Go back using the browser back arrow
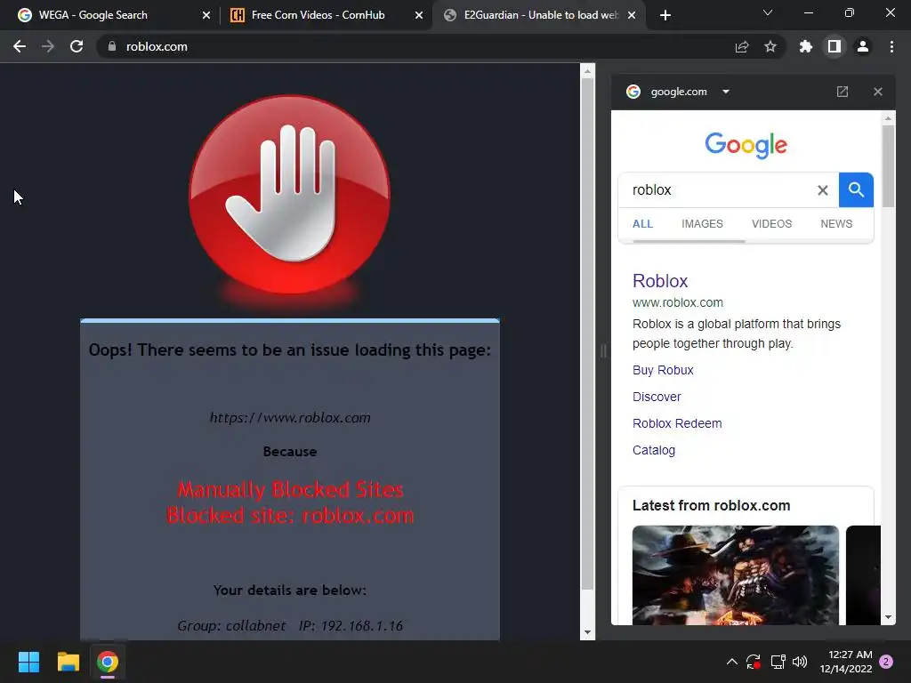 pyautogui.click(x=20, y=46)
